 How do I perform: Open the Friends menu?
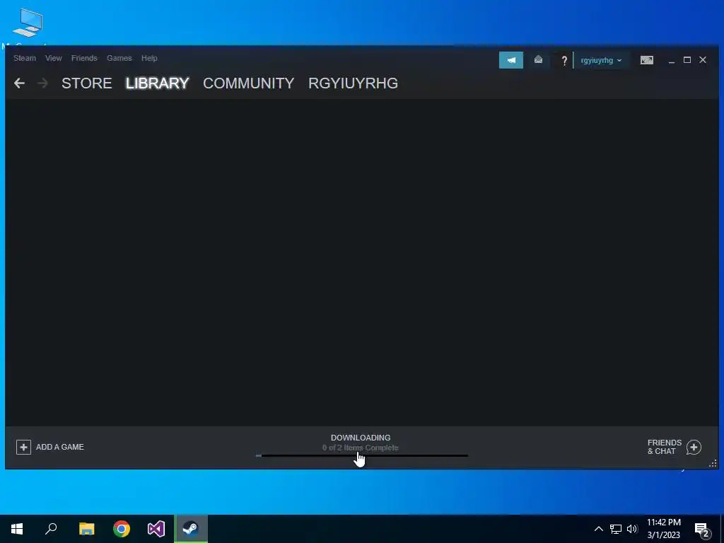pos(84,58)
